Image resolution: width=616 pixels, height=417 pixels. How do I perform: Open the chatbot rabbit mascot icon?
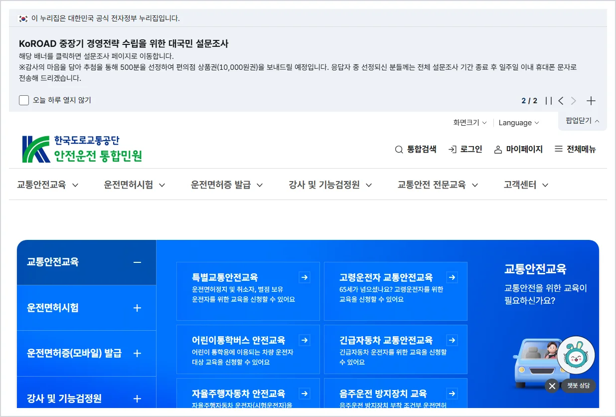coord(576,355)
